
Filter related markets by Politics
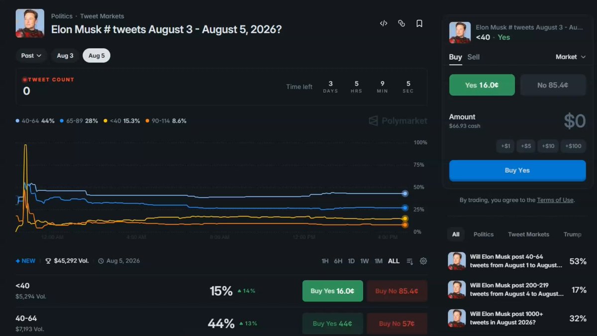[484, 234]
